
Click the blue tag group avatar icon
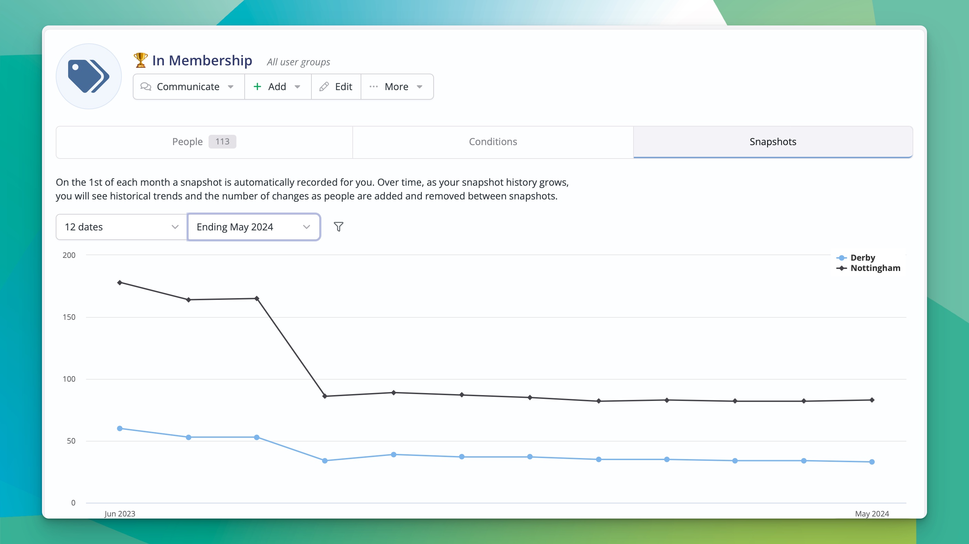click(89, 76)
